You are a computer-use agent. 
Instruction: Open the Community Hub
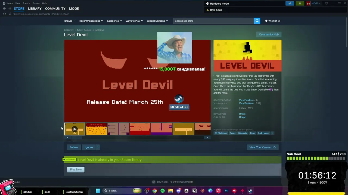click(269, 34)
